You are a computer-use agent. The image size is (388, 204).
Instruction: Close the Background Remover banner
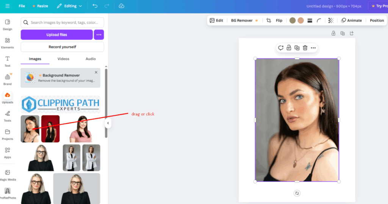(96, 72)
